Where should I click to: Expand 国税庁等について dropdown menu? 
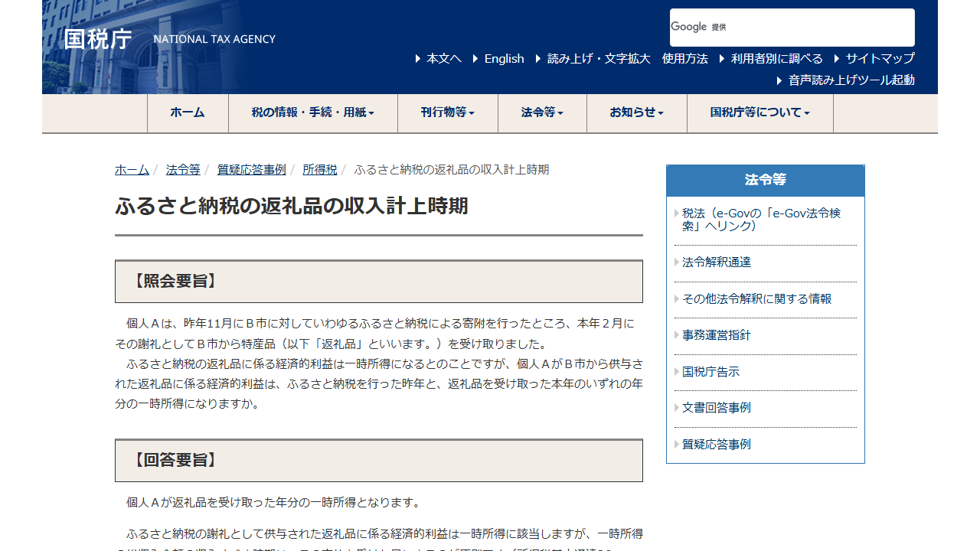pyautogui.click(x=760, y=112)
